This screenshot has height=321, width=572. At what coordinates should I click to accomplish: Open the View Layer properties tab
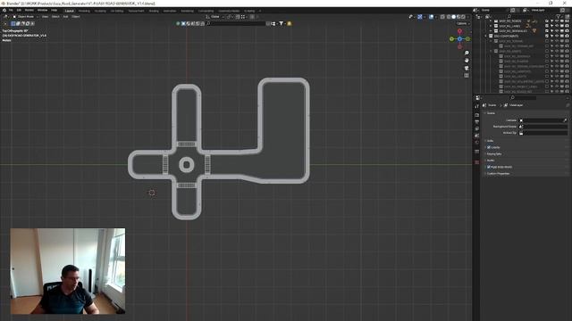(476, 128)
